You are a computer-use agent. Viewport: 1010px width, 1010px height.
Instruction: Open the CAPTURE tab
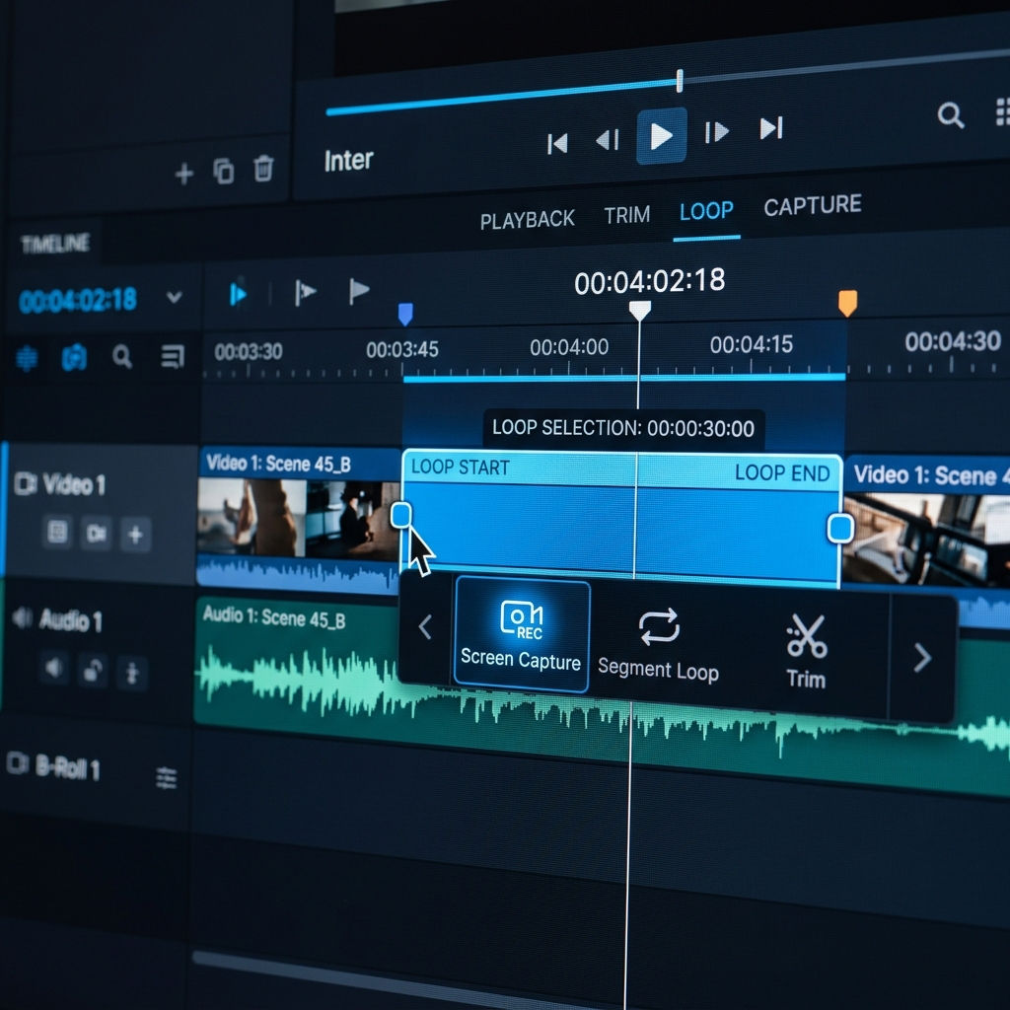813,205
